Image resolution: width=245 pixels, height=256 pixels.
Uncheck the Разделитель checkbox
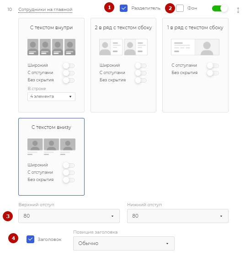[x=123, y=8]
